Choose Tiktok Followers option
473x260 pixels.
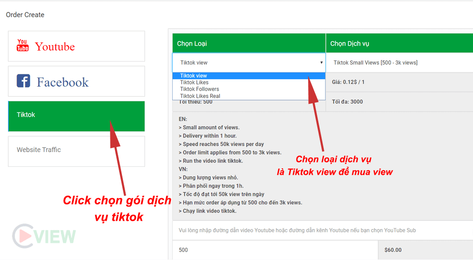tap(249, 89)
